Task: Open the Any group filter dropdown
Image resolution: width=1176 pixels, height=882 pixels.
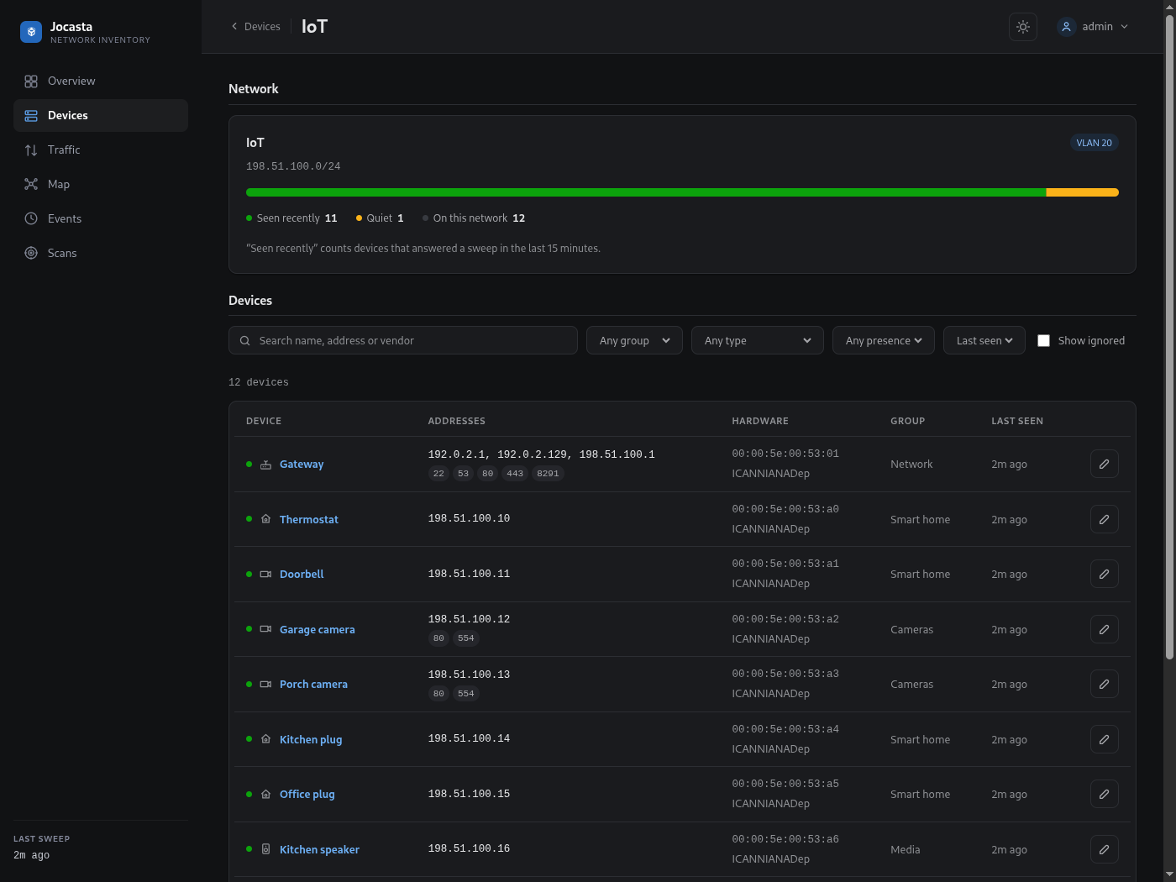Action: click(x=634, y=340)
